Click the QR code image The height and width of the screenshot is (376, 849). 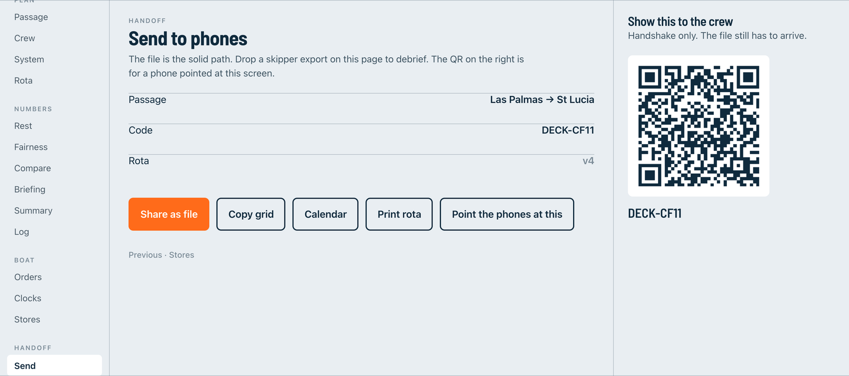(698, 126)
